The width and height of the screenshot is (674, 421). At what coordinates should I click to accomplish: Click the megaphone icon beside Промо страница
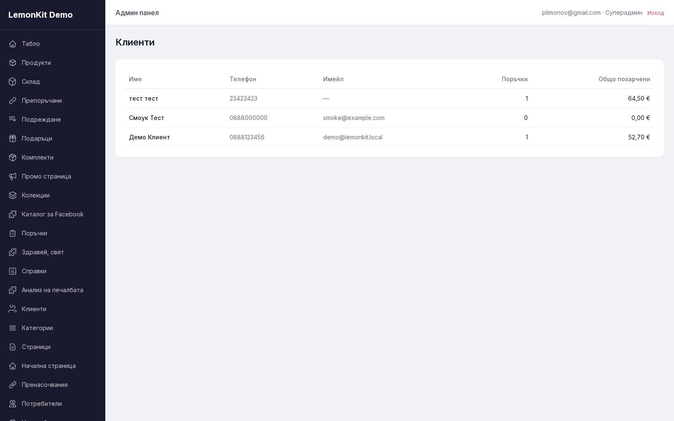[13, 176]
